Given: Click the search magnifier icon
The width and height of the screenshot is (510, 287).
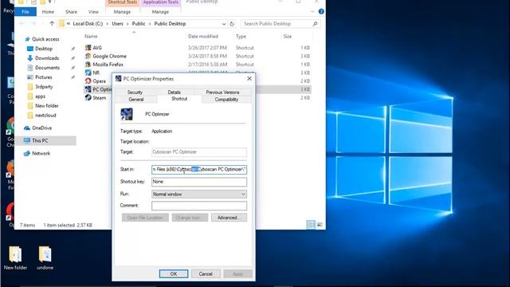Looking at the screenshot, I should pos(315,24).
